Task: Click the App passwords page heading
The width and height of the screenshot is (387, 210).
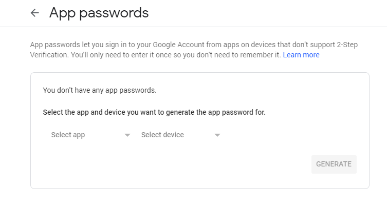Action: pos(99,13)
